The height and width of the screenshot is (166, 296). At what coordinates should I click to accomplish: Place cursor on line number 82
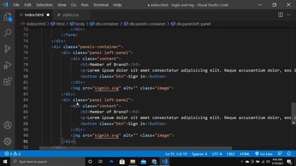(25, 88)
